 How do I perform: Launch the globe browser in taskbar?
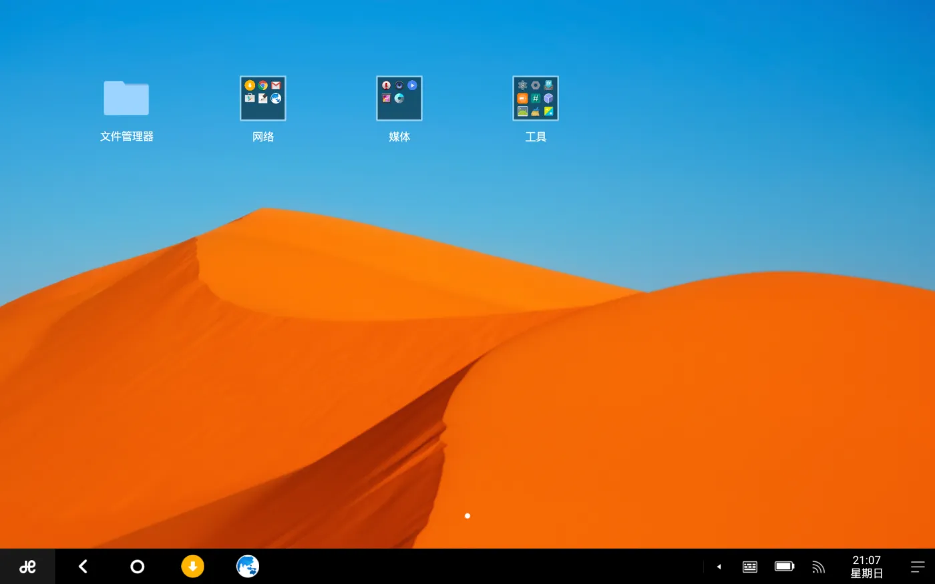coord(248,567)
